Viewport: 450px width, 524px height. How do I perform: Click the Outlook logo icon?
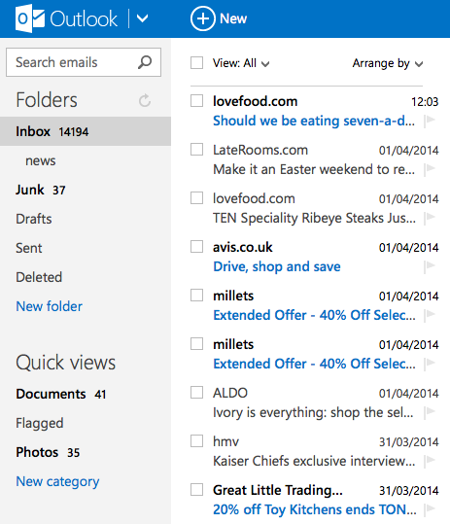pyautogui.click(x=30, y=18)
